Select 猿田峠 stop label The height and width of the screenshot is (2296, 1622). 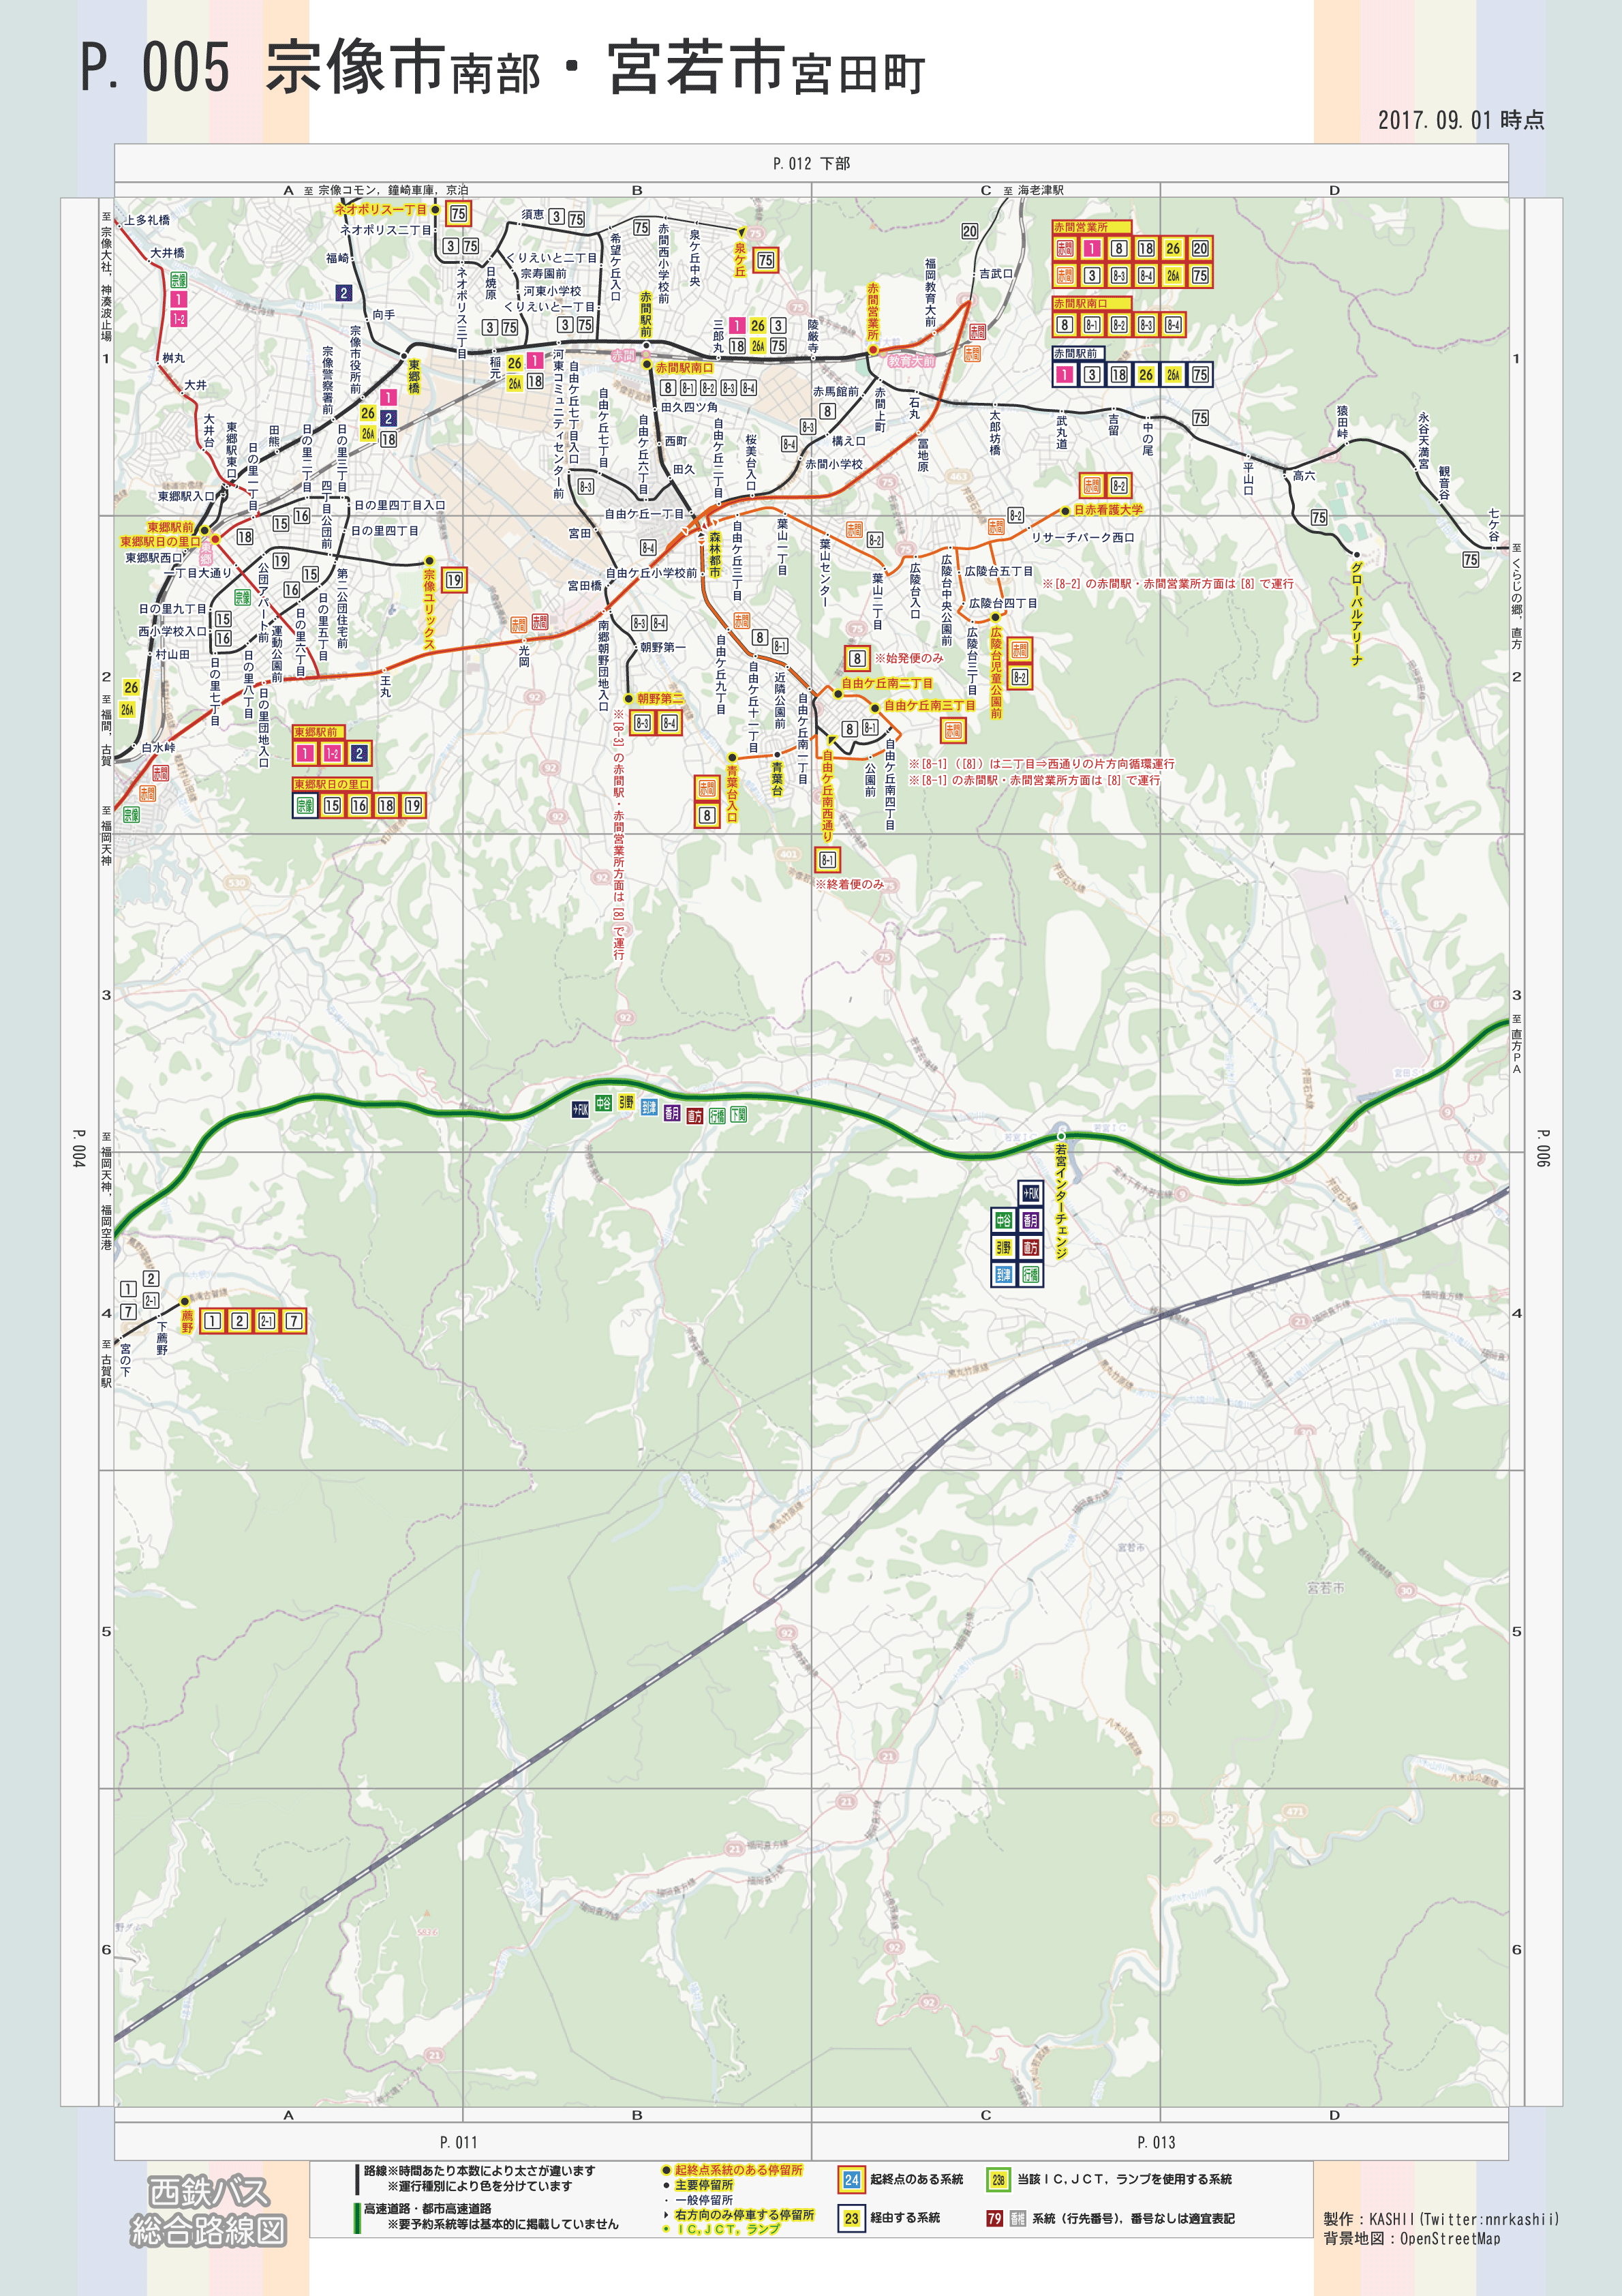click(x=1343, y=422)
